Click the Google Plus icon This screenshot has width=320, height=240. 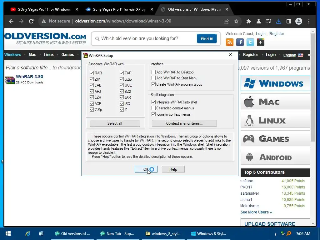pos(261,42)
